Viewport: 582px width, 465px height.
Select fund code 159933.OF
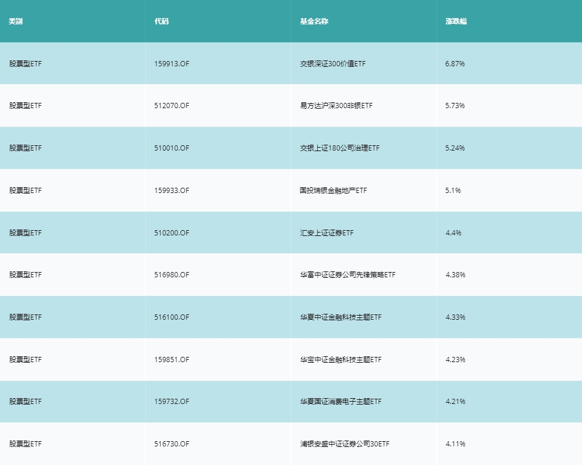(172, 191)
